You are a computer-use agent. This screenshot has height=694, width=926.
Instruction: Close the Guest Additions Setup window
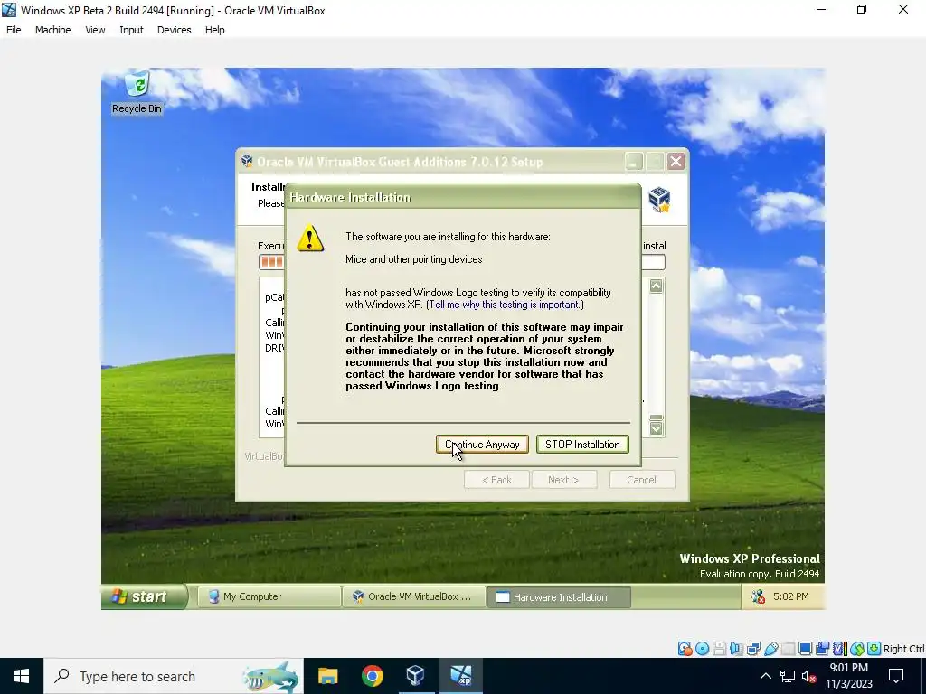(x=676, y=162)
